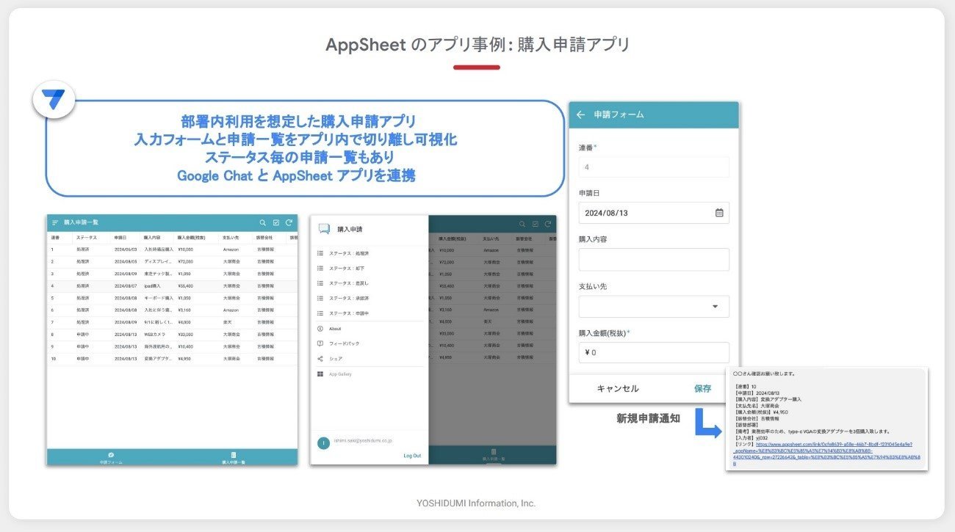The width and height of the screenshot is (955, 532).
Task: Click the info icon next to About
Action: click(x=320, y=329)
